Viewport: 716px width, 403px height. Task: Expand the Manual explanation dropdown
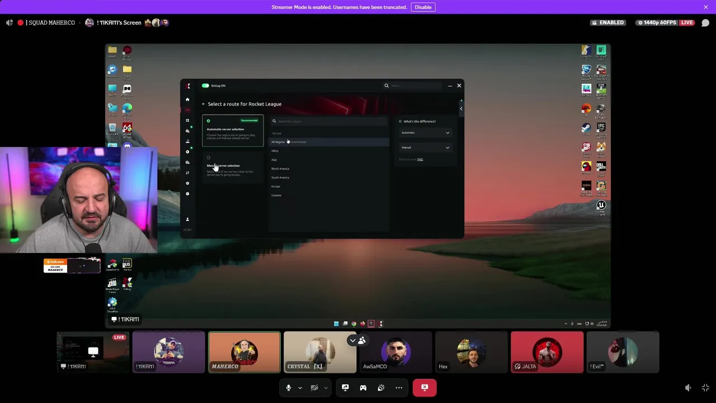[x=425, y=148]
